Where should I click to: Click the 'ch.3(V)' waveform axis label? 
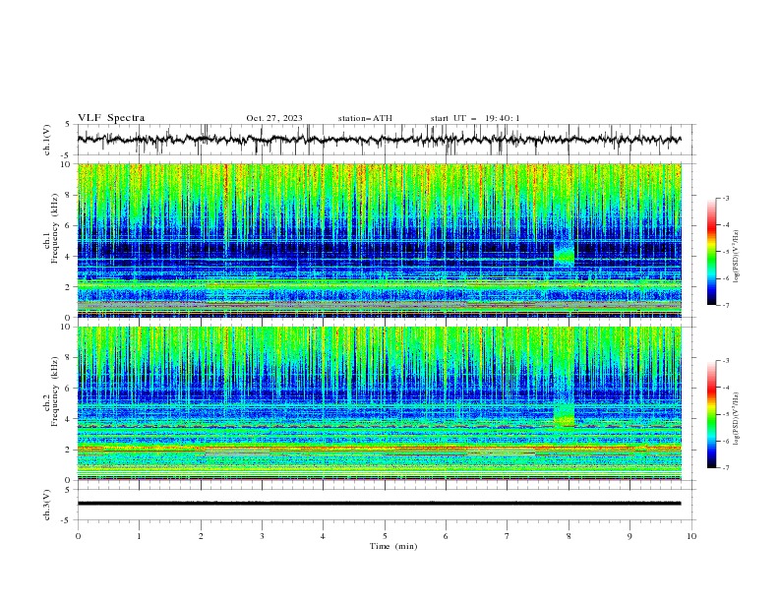(47, 505)
